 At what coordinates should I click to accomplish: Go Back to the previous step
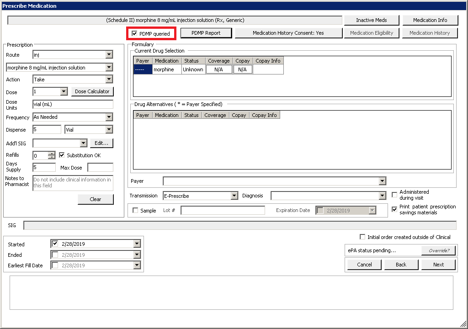click(401, 265)
